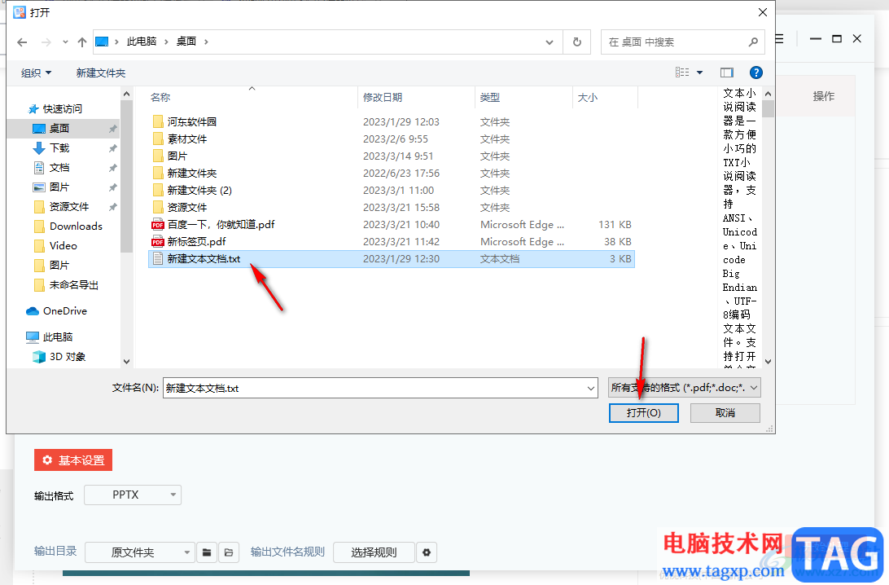889x585 pixels.
Task: Click the 基本设置 button in the converter window
Action: pos(73,460)
